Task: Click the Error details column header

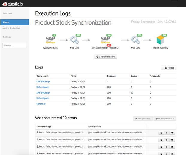Action: click(95, 127)
